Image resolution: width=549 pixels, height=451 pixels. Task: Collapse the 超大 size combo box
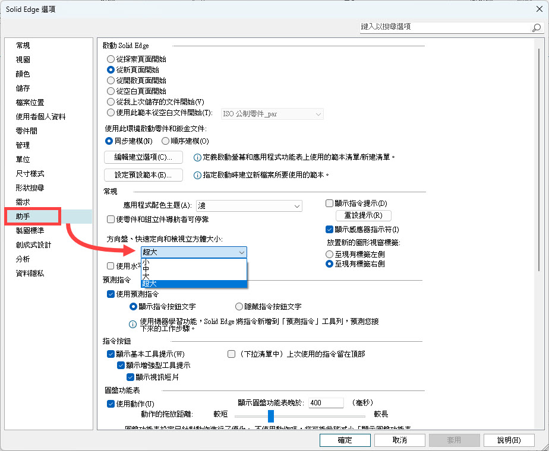[241, 253]
